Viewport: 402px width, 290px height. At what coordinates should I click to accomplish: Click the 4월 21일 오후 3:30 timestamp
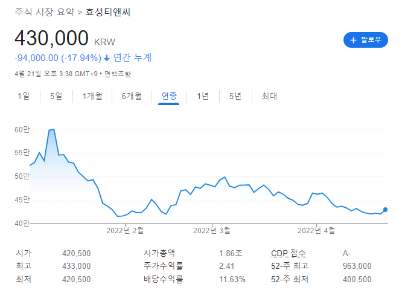point(56,74)
